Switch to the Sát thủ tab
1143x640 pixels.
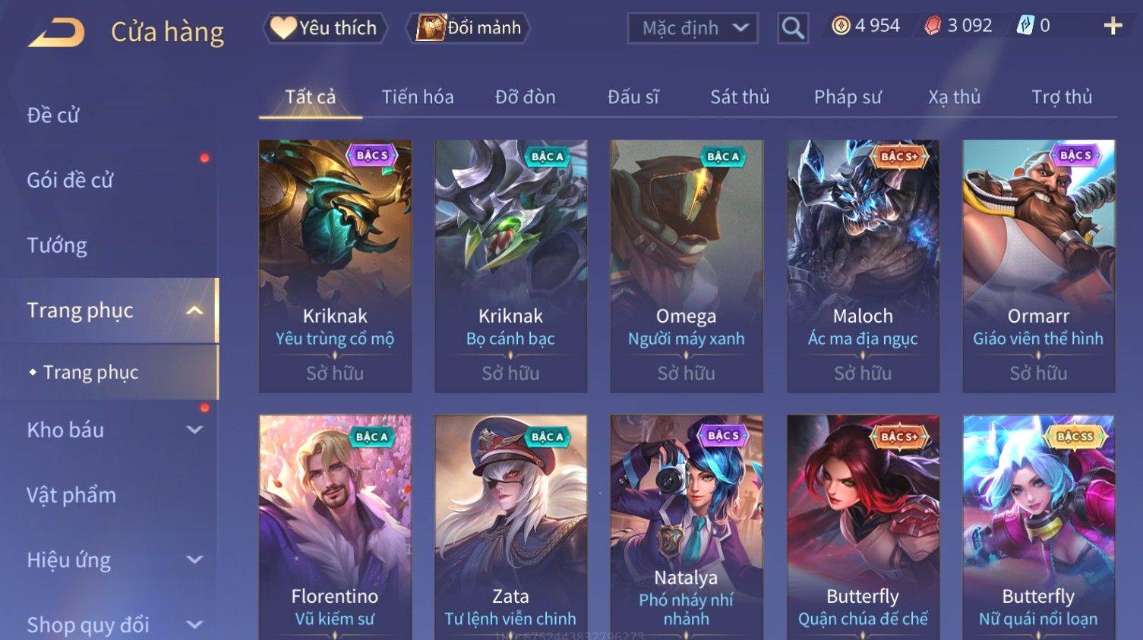[x=740, y=97]
